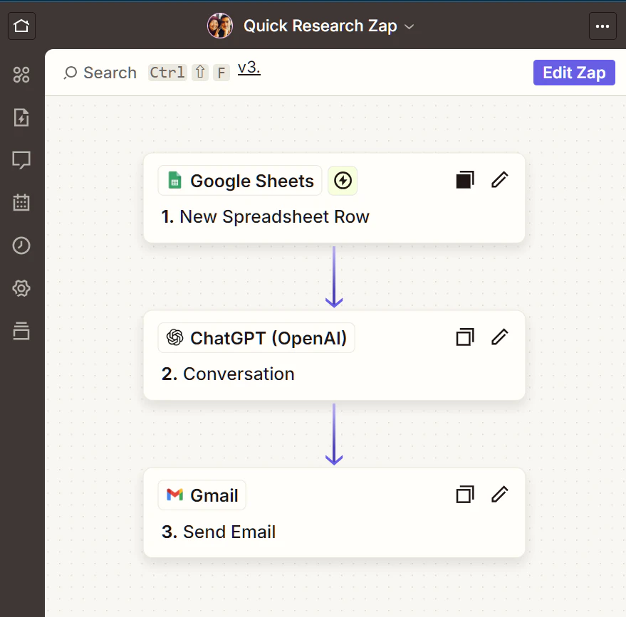The height and width of the screenshot is (617, 626).
Task: Open the Zap details document icon
Action: pos(21,117)
